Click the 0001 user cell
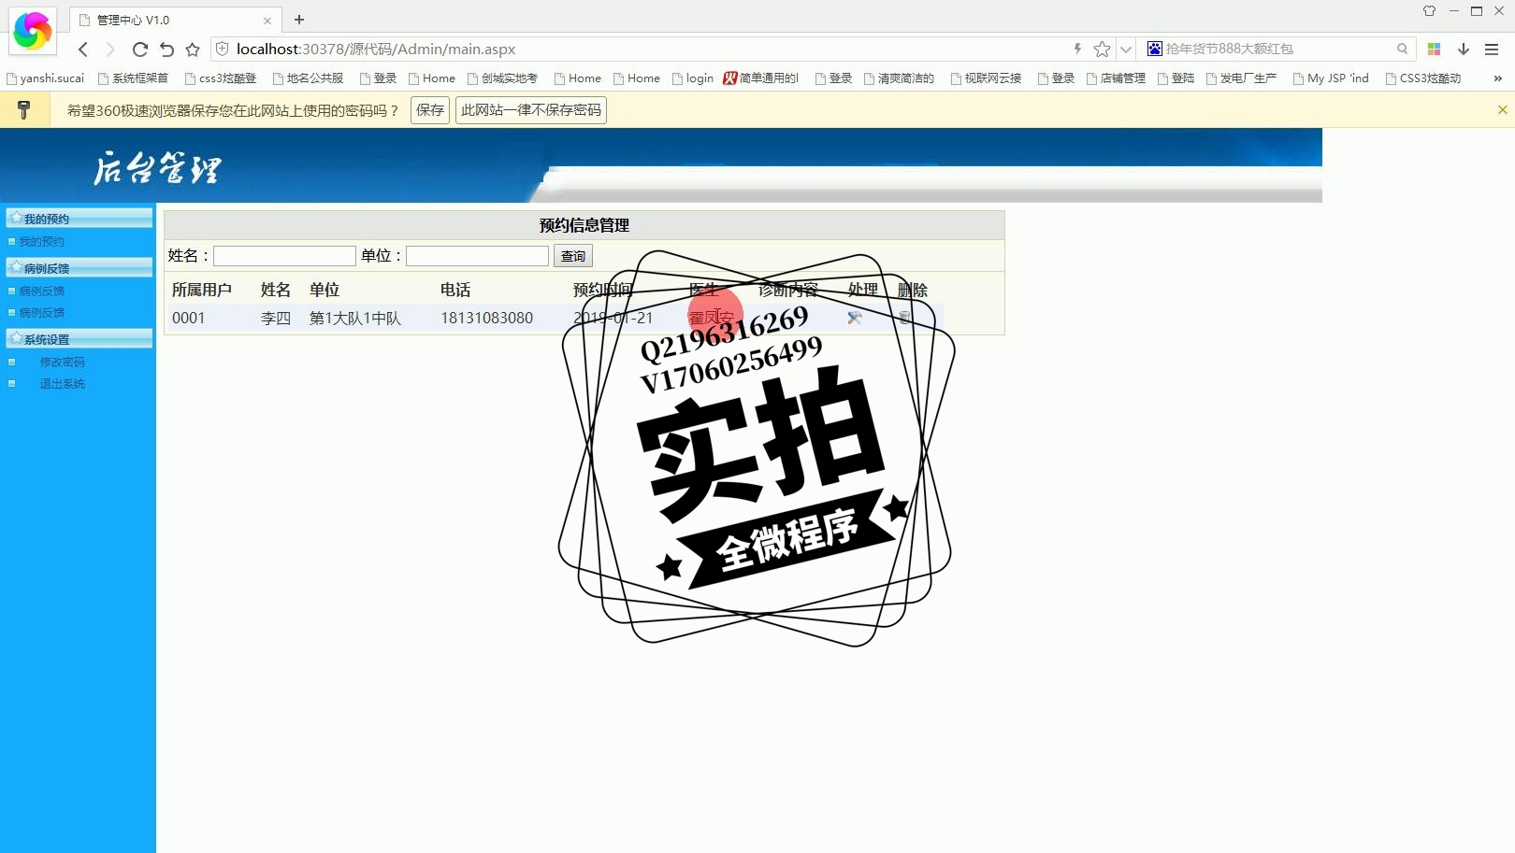This screenshot has height=853, width=1515. click(188, 318)
